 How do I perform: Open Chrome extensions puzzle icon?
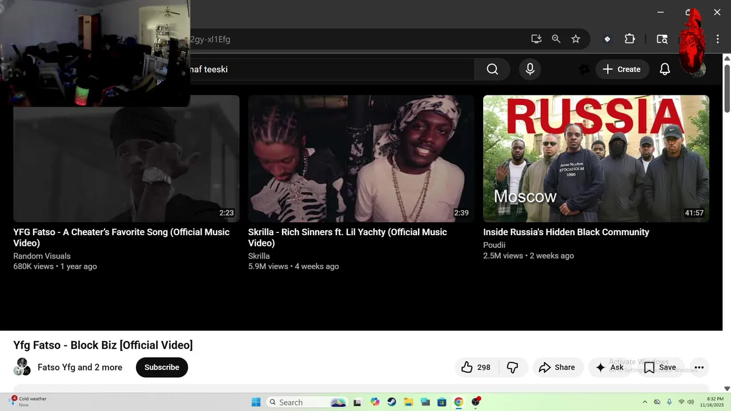(x=629, y=39)
